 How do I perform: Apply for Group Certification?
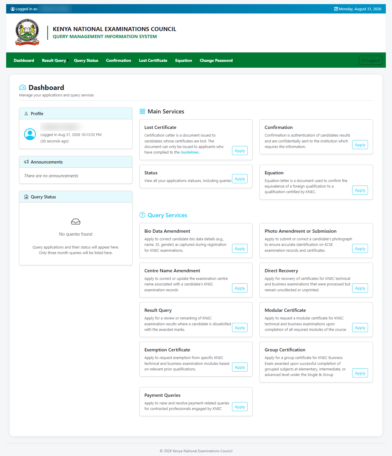click(x=360, y=373)
